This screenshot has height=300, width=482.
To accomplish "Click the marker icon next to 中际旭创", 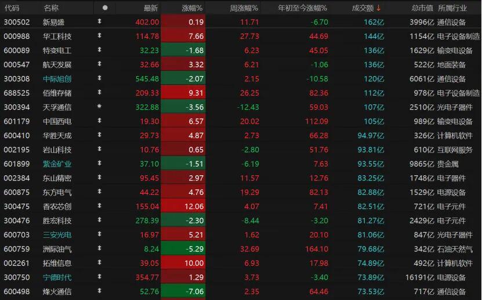I will tap(99, 78).
